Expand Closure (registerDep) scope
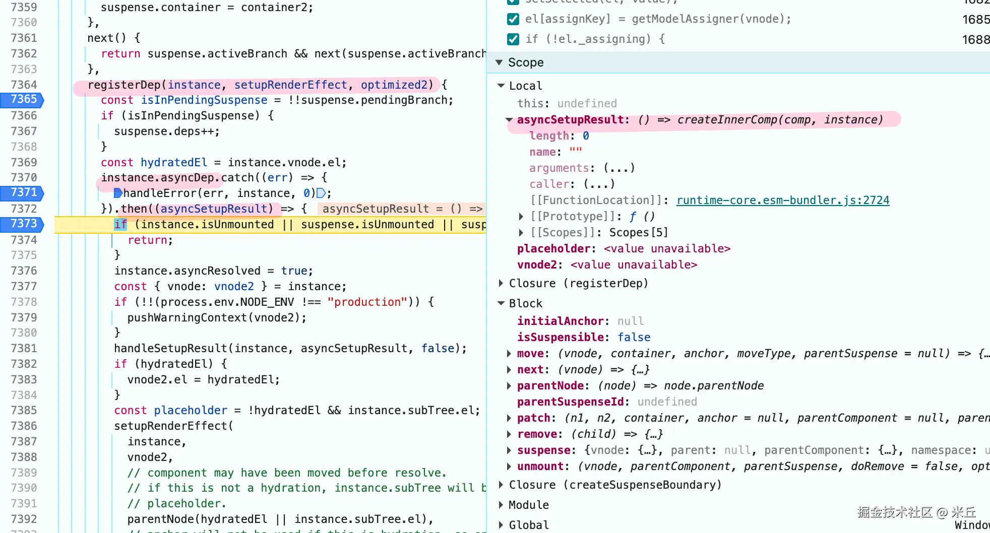The height and width of the screenshot is (533, 990). pos(501,283)
